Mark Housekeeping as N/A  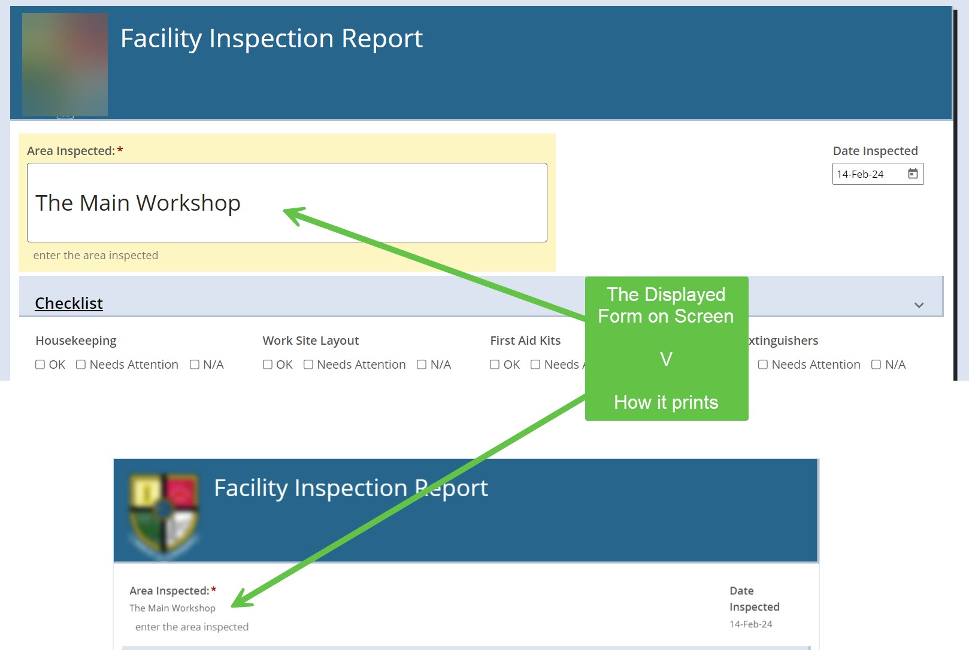click(x=195, y=365)
